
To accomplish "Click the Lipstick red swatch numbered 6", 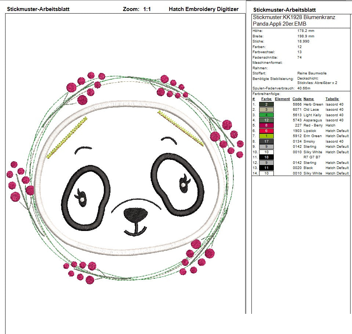I will click(266, 131).
